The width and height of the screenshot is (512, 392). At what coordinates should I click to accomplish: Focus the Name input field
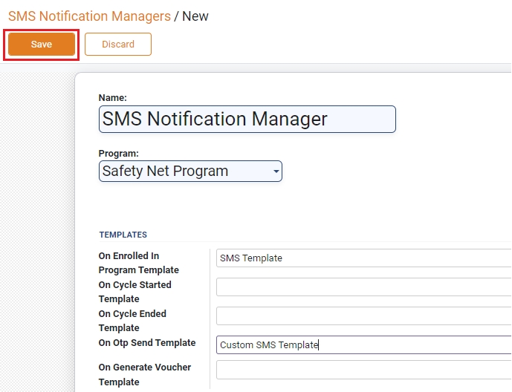(x=247, y=120)
